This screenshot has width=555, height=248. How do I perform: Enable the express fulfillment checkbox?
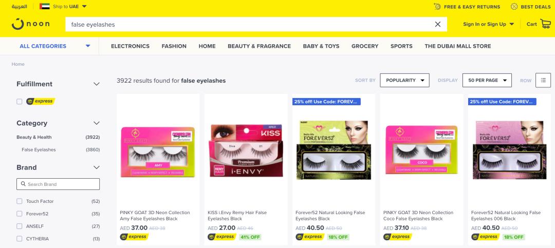[x=20, y=102]
